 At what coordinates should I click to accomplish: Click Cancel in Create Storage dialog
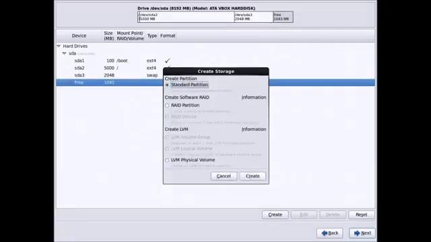point(224,176)
